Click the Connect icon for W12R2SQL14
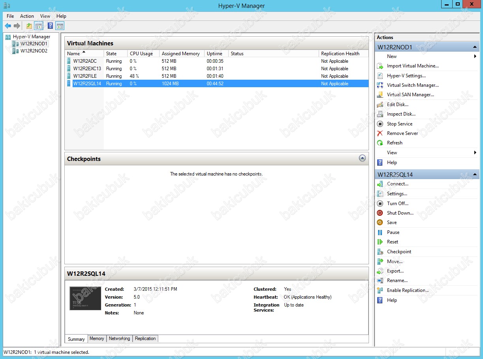The width and height of the screenshot is (483, 359). click(x=380, y=184)
